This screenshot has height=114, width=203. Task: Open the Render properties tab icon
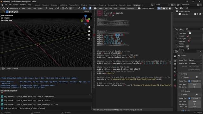(175, 60)
